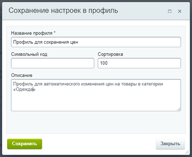Click the Символьный код label

click(29, 54)
